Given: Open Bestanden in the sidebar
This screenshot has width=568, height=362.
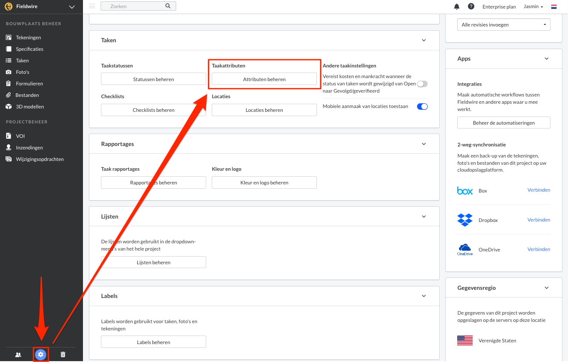Looking at the screenshot, I should 27,95.
